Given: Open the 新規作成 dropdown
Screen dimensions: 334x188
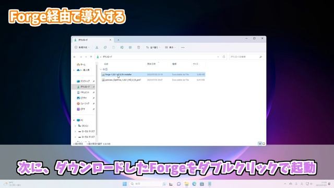Looking at the screenshot, I should [x=82, y=48].
